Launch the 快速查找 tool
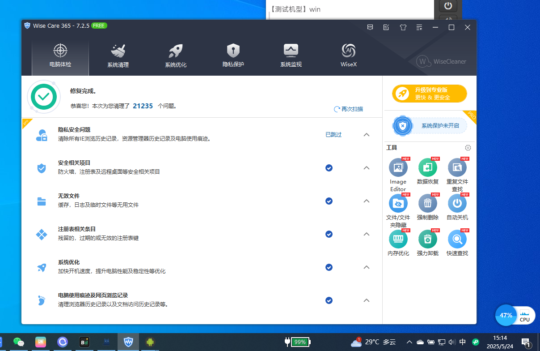Image resolution: width=540 pixels, height=351 pixels. click(457, 243)
